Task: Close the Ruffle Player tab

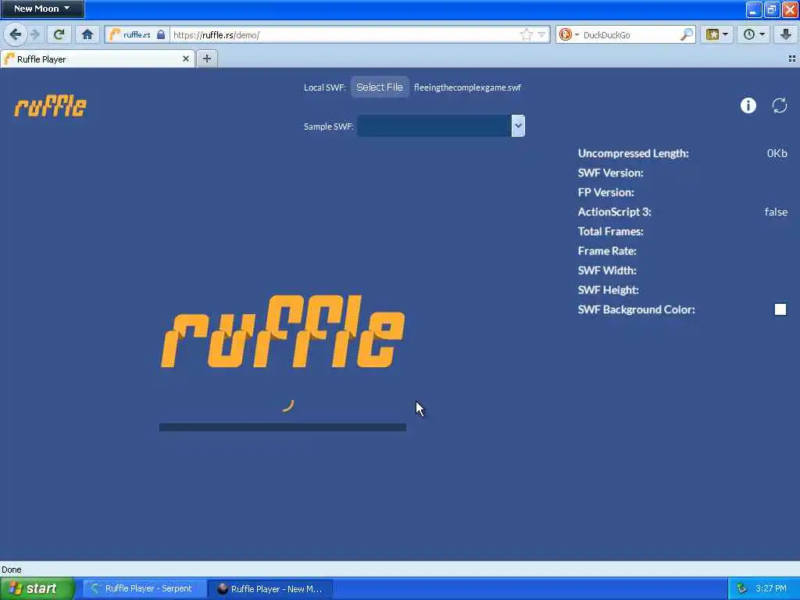Action: coord(186,59)
